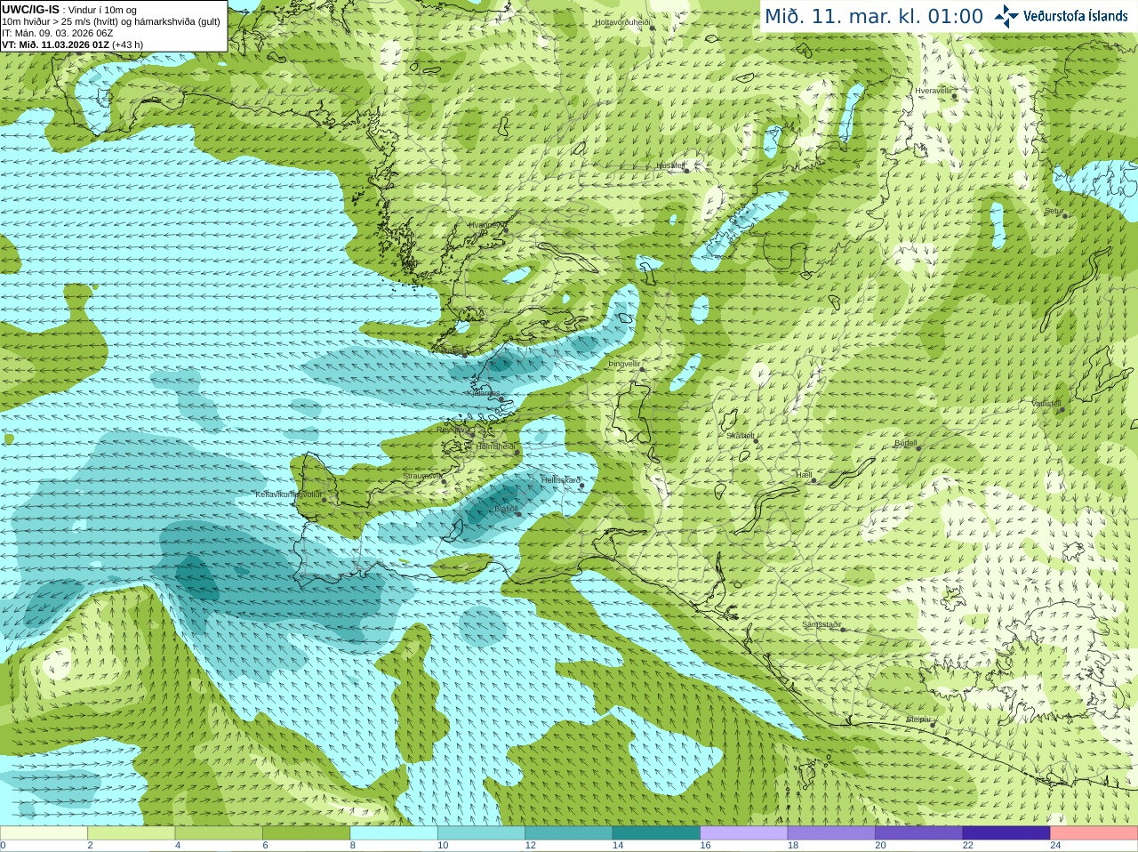Pick the 0–2 m/s pale yellow legend swatch

point(44,833)
